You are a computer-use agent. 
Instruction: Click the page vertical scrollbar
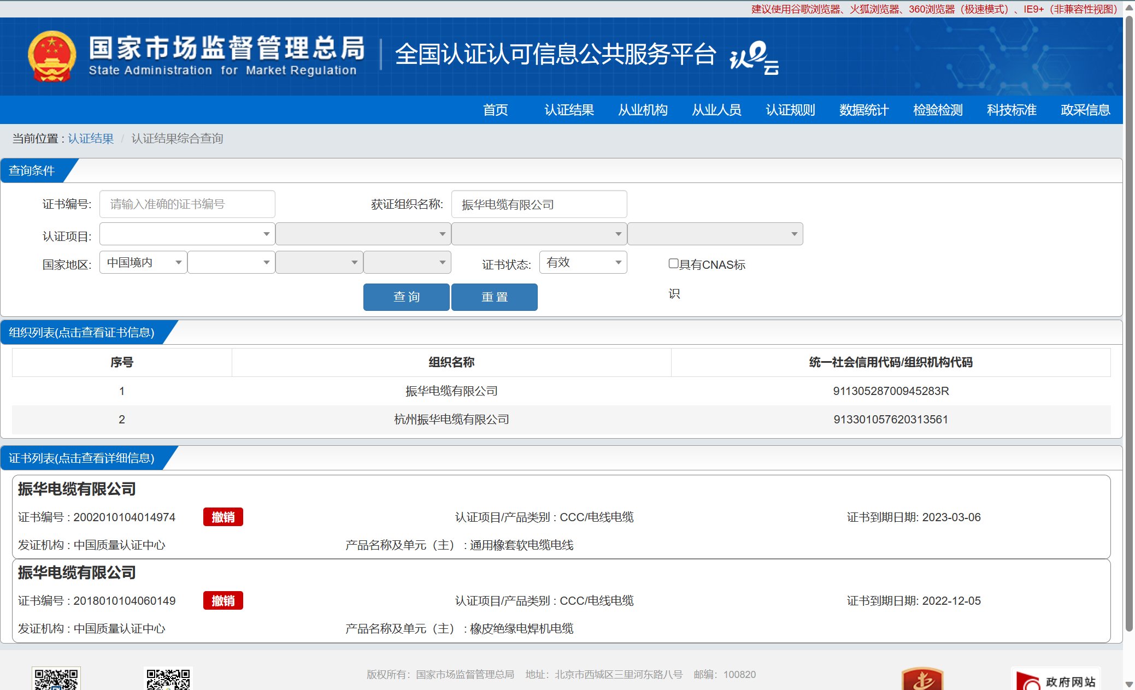1129,322
